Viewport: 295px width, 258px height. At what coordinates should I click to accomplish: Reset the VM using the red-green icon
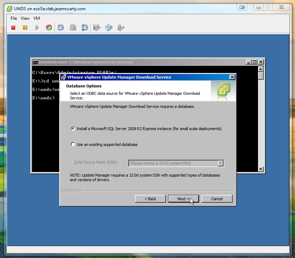point(49,27)
